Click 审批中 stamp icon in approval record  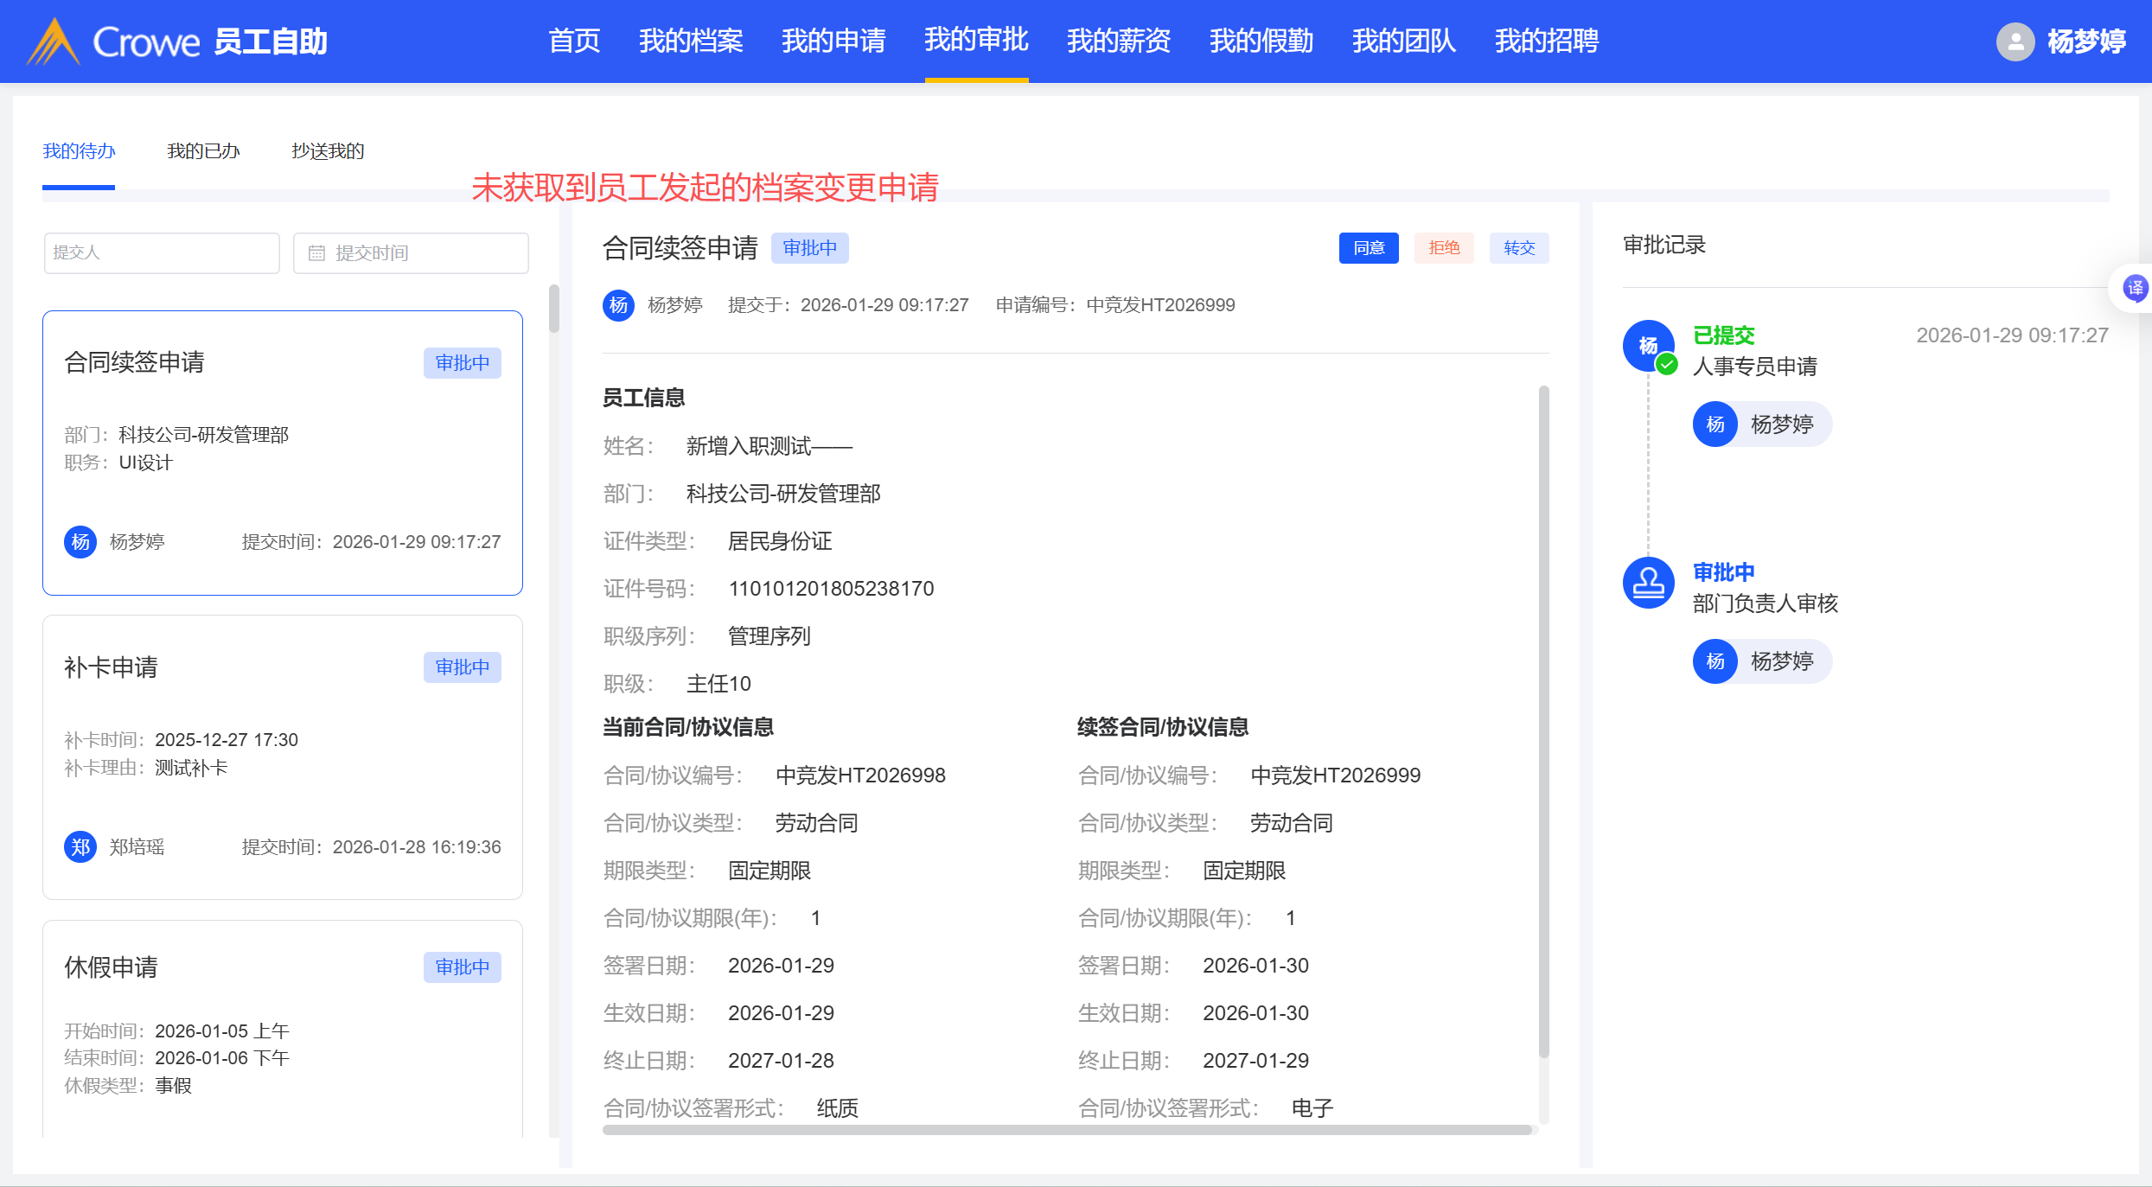[x=1648, y=583]
